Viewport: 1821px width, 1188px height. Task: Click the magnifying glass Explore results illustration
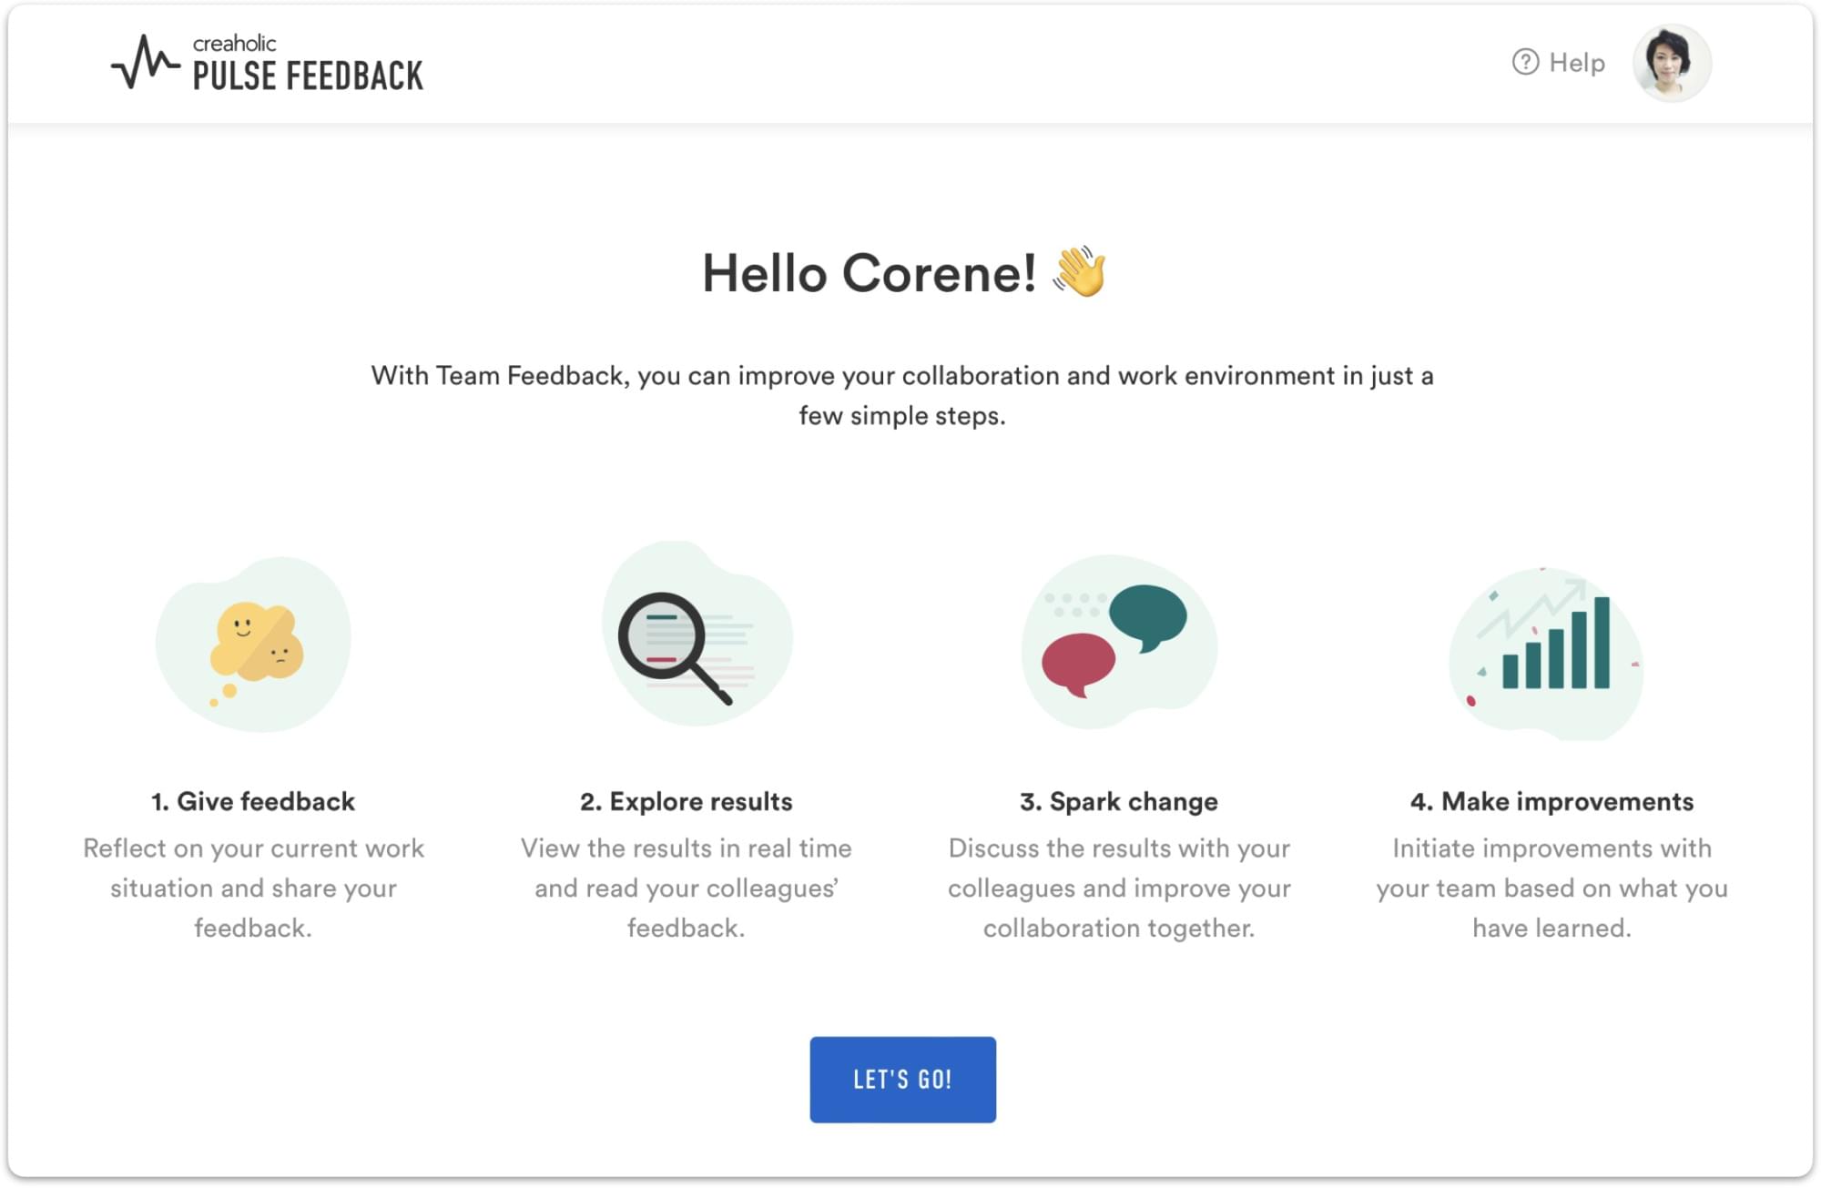pos(696,636)
